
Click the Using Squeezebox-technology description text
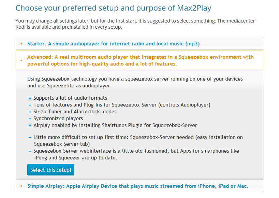(x=135, y=82)
